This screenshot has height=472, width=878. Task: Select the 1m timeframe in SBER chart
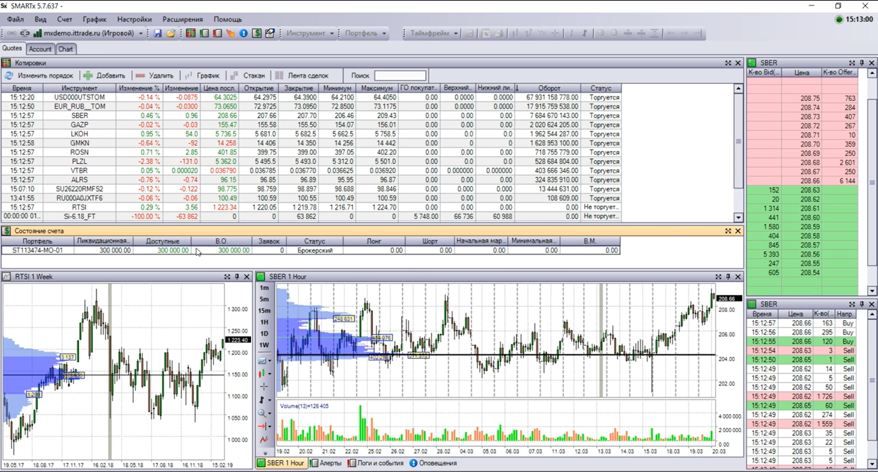264,287
